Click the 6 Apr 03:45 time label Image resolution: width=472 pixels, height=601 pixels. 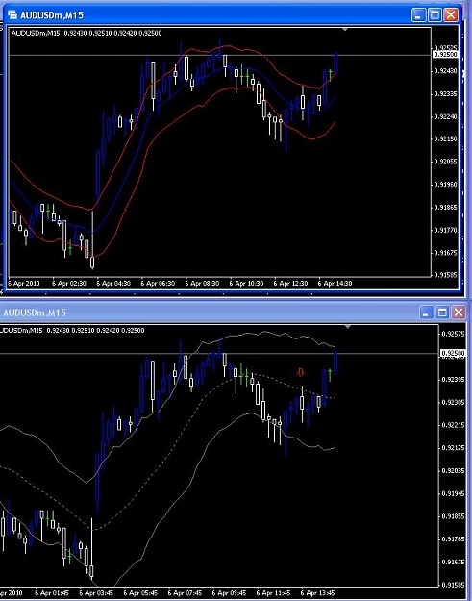(x=96, y=593)
